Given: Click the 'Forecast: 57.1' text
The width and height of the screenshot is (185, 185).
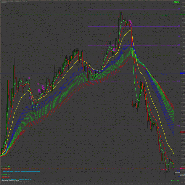Looking at the screenshot, I should pyautogui.click(x=6, y=175).
